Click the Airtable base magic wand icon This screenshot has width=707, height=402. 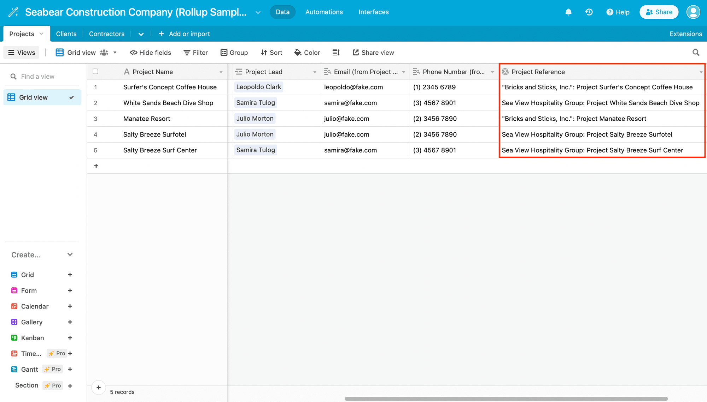13,12
